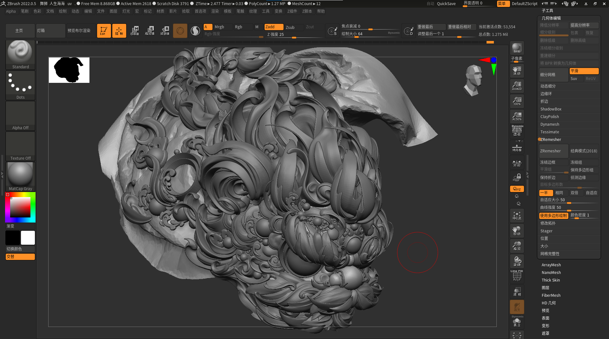Click the Edit mode icon
This screenshot has width=609, height=339.
(104, 31)
